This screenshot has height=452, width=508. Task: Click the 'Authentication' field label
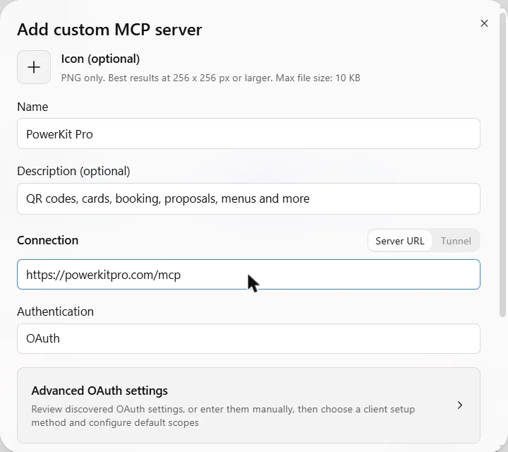[56, 311]
